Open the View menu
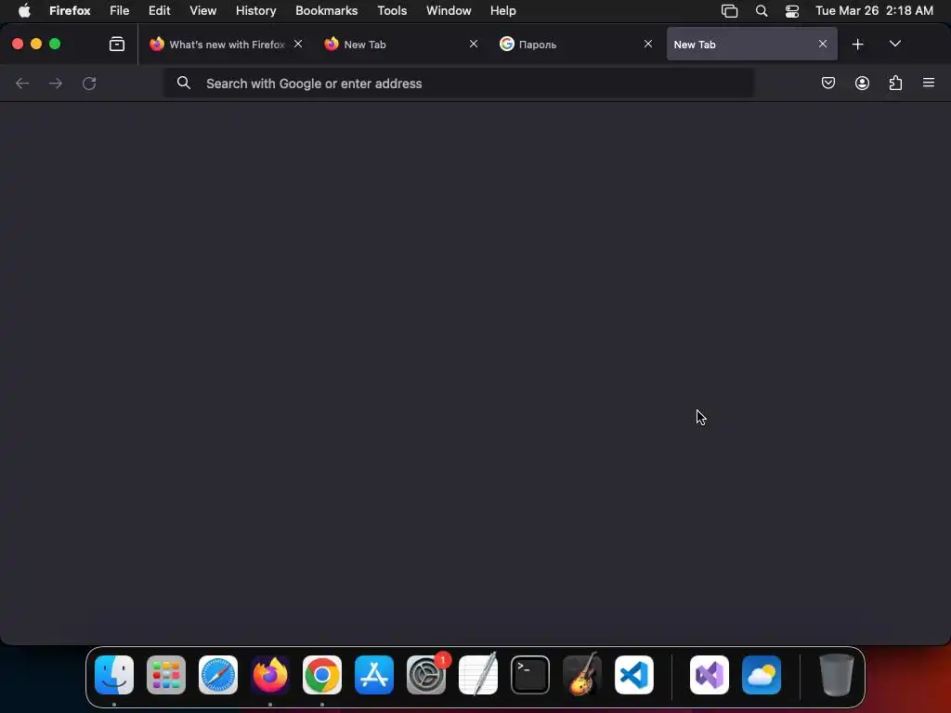This screenshot has width=951, height=713. tap(202, 10)
